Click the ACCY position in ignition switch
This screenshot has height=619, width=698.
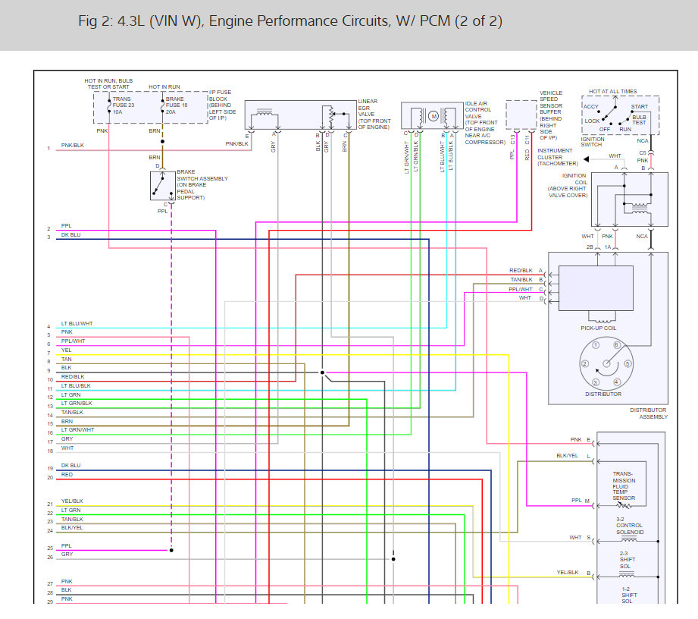pos(591,106)
